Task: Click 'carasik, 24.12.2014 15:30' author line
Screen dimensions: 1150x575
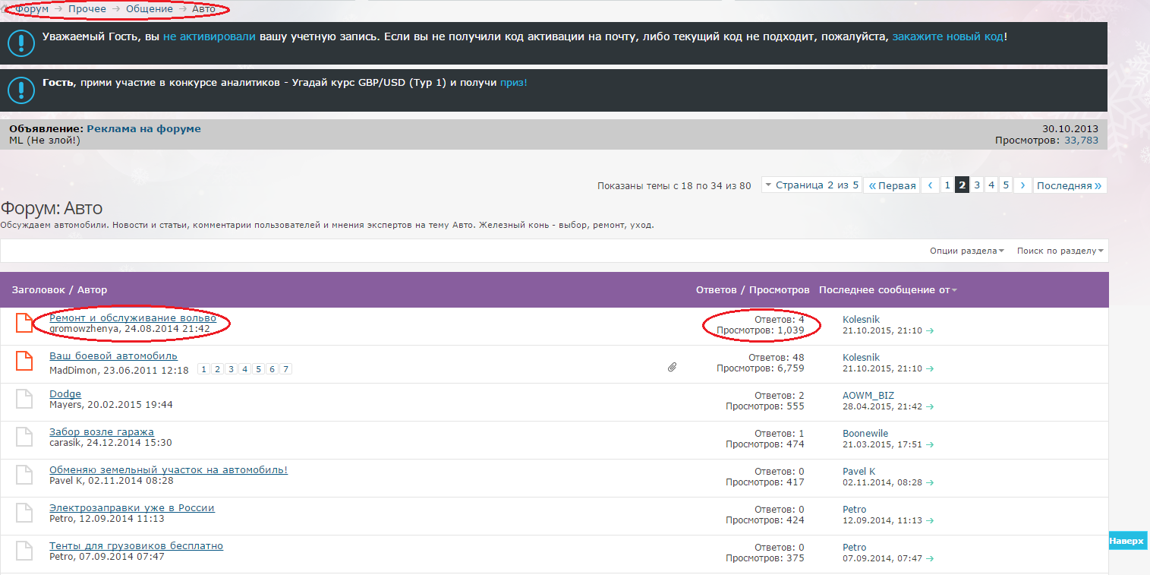Action: click(111, 443)
